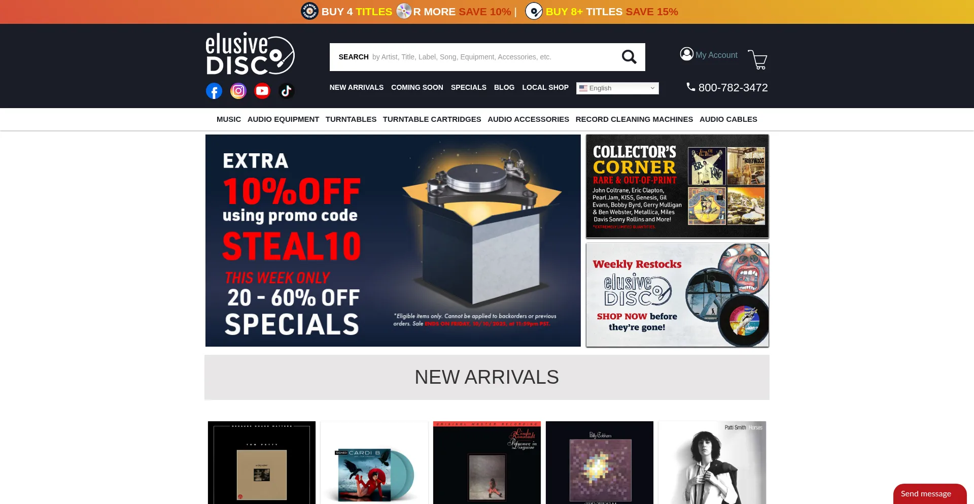Viewport: 974px width, 504px height.
Task: Call via the phone handset icon
Action: pyautogui.click(x=691, y=87)
